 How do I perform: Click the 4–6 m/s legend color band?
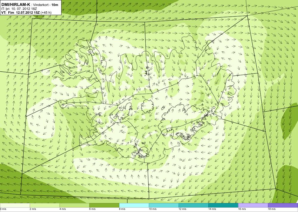pos(74,205)
